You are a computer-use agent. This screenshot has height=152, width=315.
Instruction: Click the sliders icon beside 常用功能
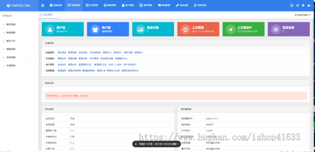pos(195,5)
